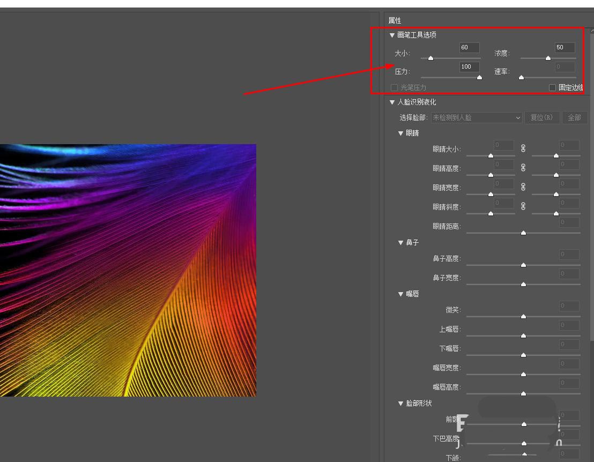This screenshot has height=462, width=594.
Task: Click the 眼睛距离 slider handle
Action: (x=524, y=233)
